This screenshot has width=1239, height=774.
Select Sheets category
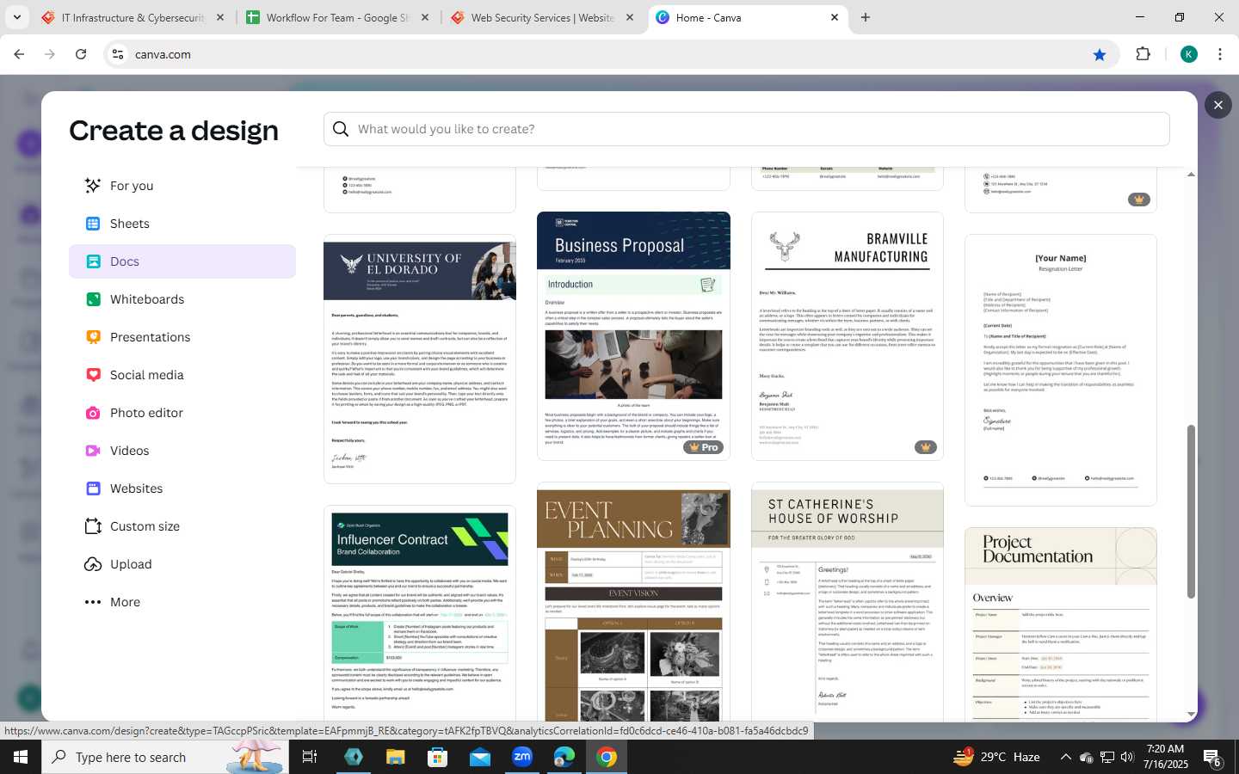pyautogui.click(x=182, y=224)
